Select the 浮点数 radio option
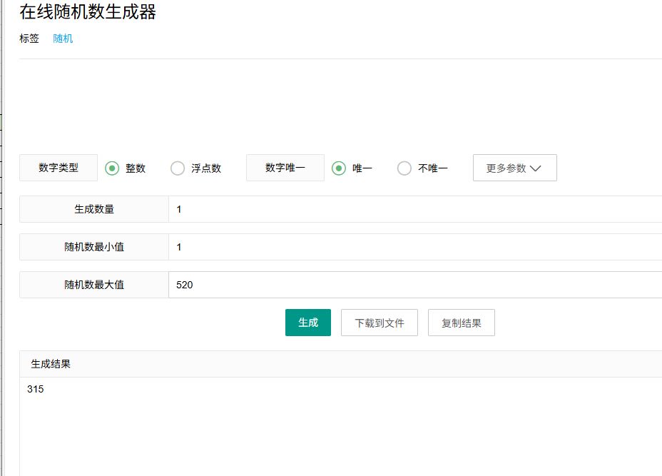The height and width of the screenshot is (476, 662). click(x=178, y=168)
